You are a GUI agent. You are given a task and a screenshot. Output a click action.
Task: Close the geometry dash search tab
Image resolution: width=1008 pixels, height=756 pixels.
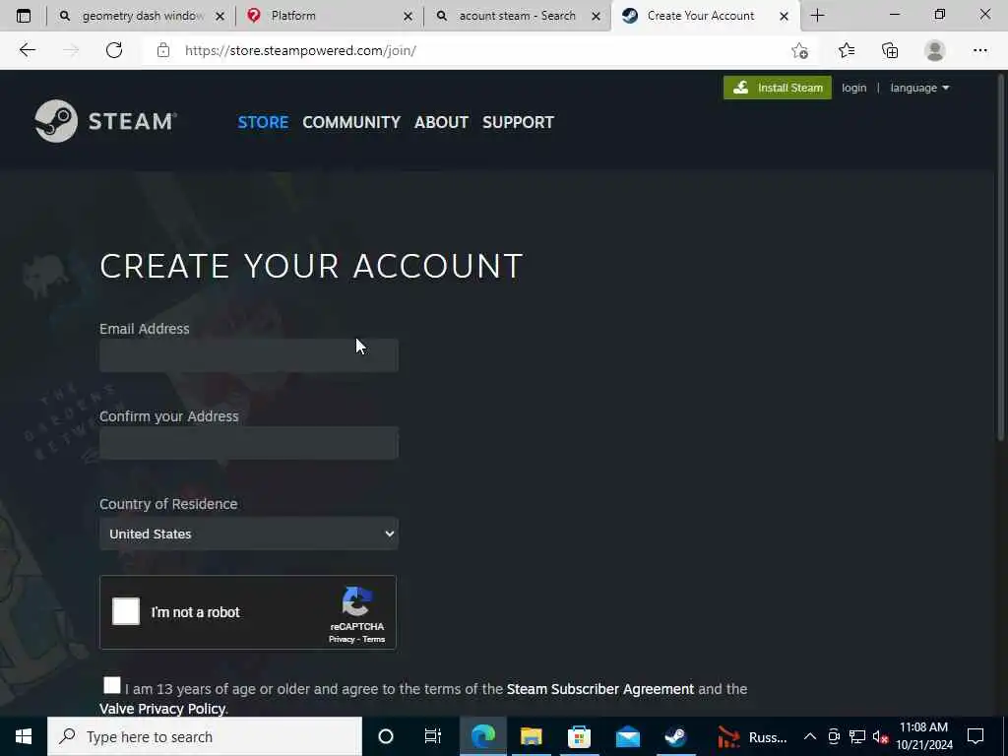(220, 16)
